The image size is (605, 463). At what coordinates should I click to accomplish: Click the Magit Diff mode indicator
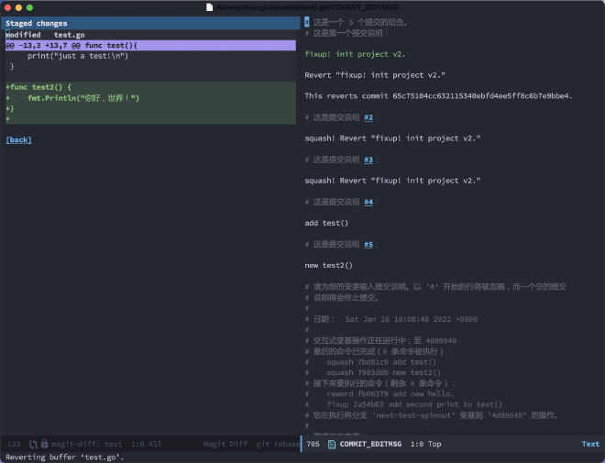225,444
